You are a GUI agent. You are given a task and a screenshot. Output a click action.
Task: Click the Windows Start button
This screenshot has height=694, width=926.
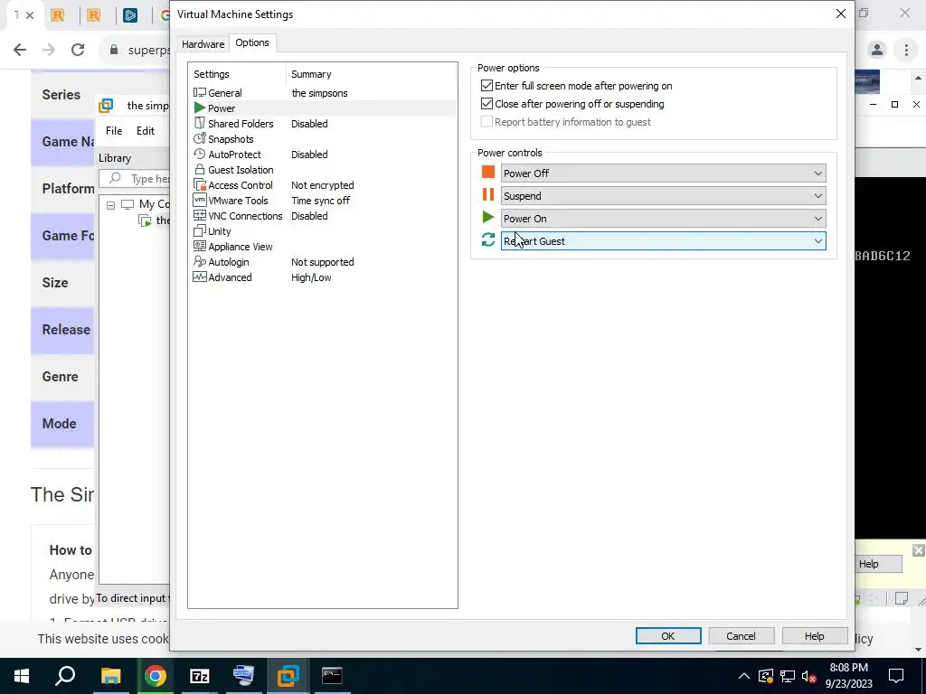(x=22, y=676)
